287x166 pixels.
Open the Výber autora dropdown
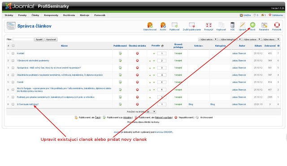pyautogui.click(x=251, y=39)
